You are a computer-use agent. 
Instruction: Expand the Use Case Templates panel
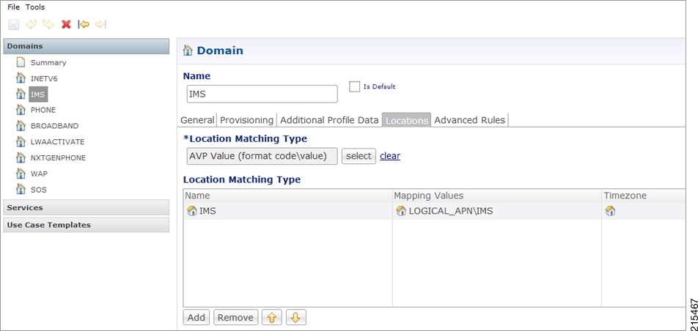tap(87, 225)
